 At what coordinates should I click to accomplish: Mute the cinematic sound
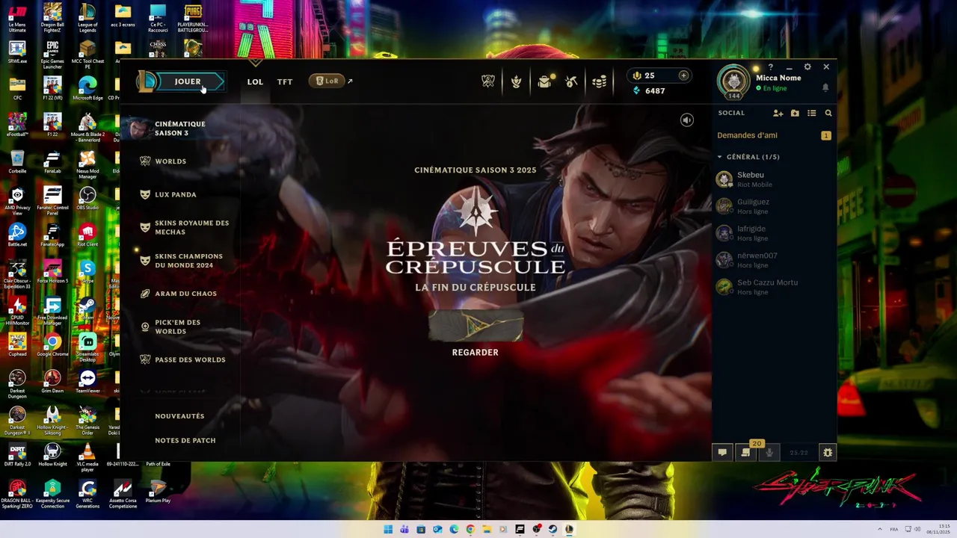pyautogui.click(x=686, y=120)
